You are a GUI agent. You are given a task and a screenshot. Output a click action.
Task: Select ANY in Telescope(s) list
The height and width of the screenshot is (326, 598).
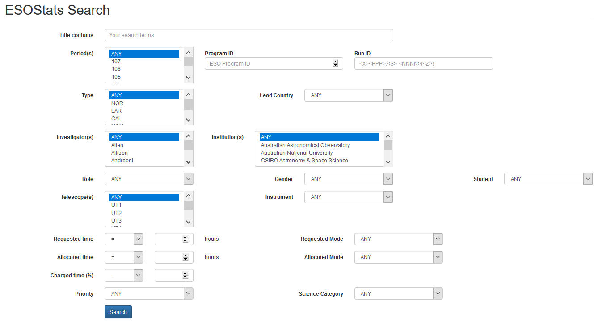click(144, 197)
